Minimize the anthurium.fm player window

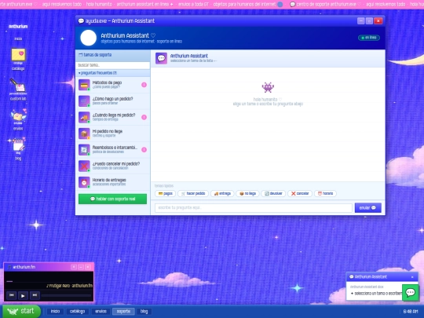[x=81, y=267]
